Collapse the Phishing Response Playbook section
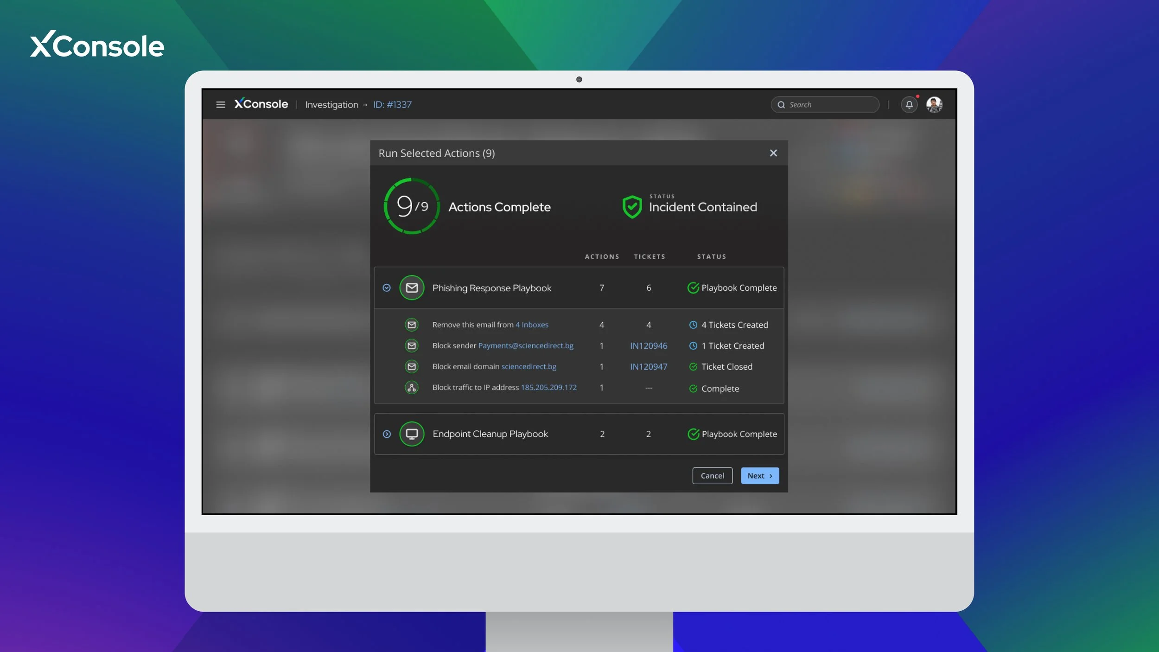The width and height of the screenshot is (1159, 652). (x=387, y=288)
